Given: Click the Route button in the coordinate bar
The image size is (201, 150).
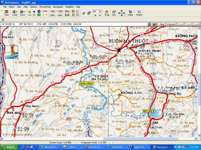Looking at the screenshot, I should (x=196, y=24).
